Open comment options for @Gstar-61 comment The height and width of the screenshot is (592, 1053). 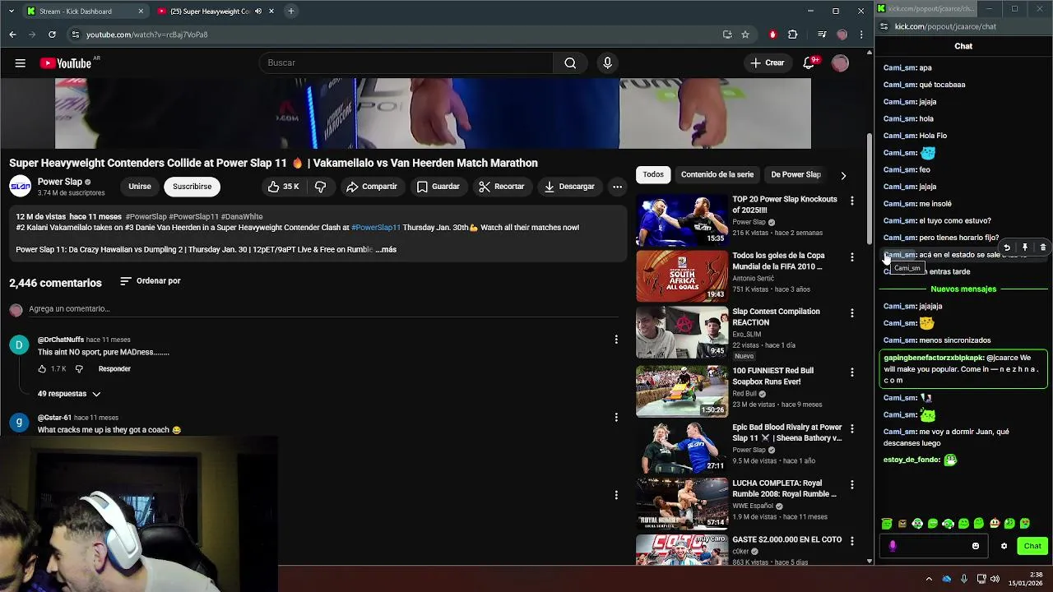pos(616,418)
